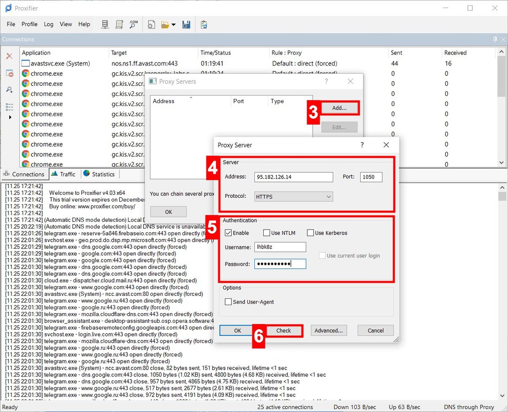
Task: Click the Traffic tab chart icon
Action: point(54,174)
